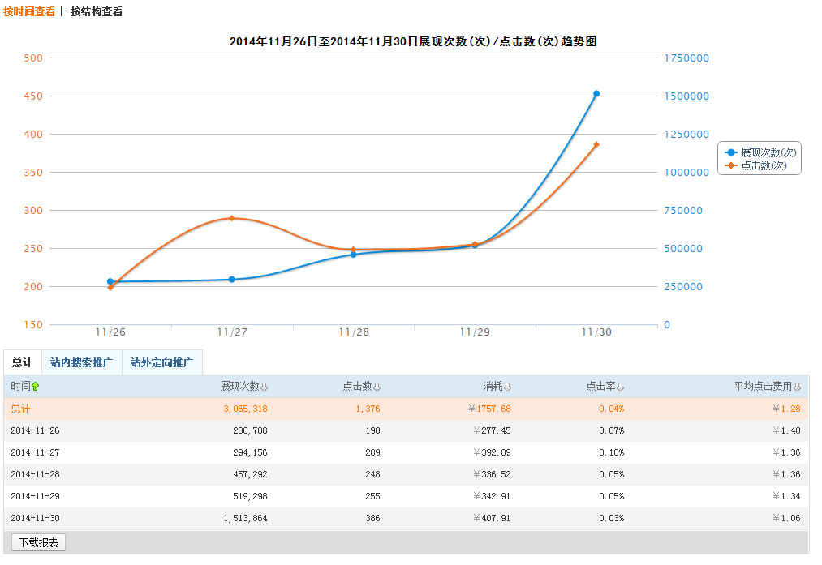This screenshot has height=565, width=822.
Task: Select impressions value 1,513,864
Action: 245,519
